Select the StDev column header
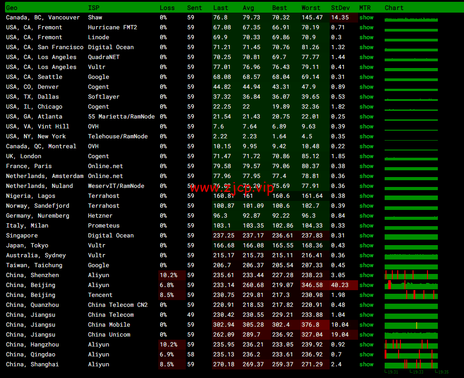Screen dimensions: 464x378 pos(340,8)
